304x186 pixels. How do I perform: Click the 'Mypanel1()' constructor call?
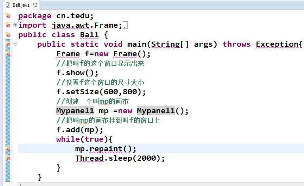click(x=160, y=111)
